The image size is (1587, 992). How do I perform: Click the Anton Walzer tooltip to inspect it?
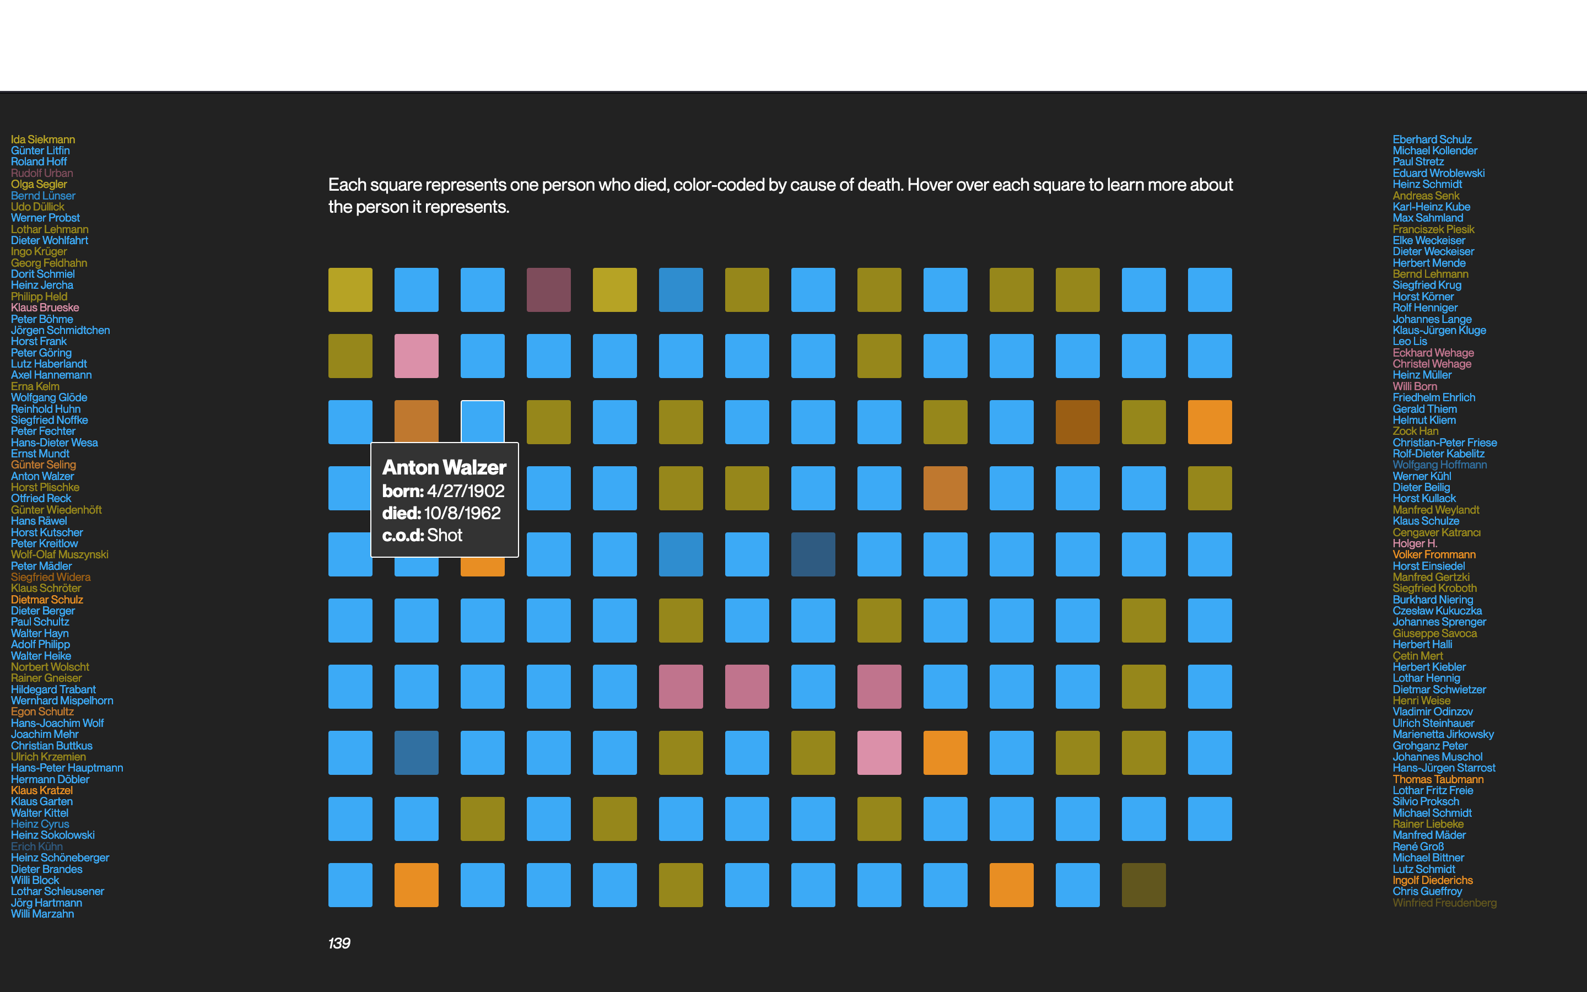446,499
